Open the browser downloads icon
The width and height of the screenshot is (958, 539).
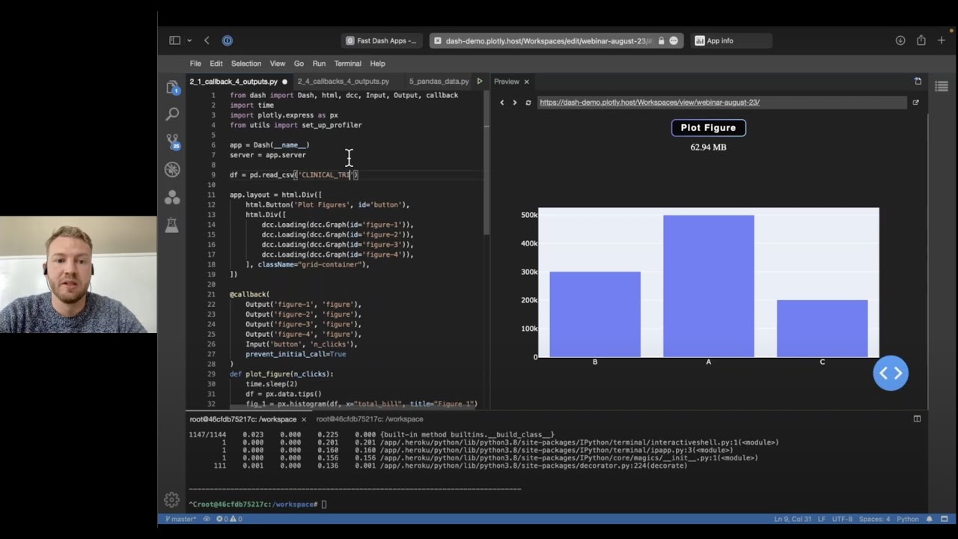pos(900,40)
